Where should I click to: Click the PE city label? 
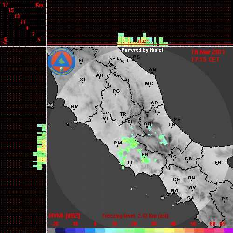pyautogui.click(x=177, y=119)
